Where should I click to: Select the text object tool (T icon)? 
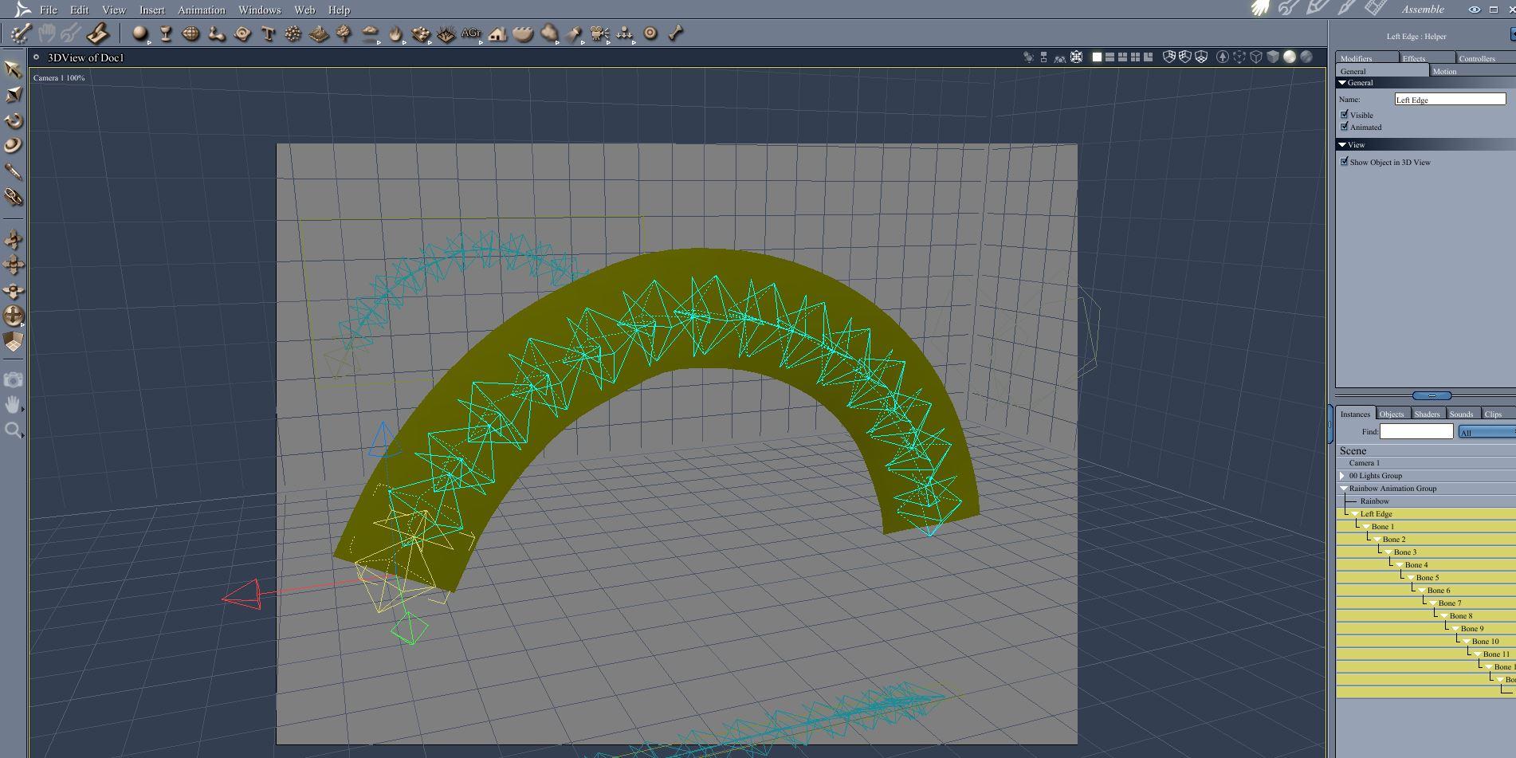(268, 33)
